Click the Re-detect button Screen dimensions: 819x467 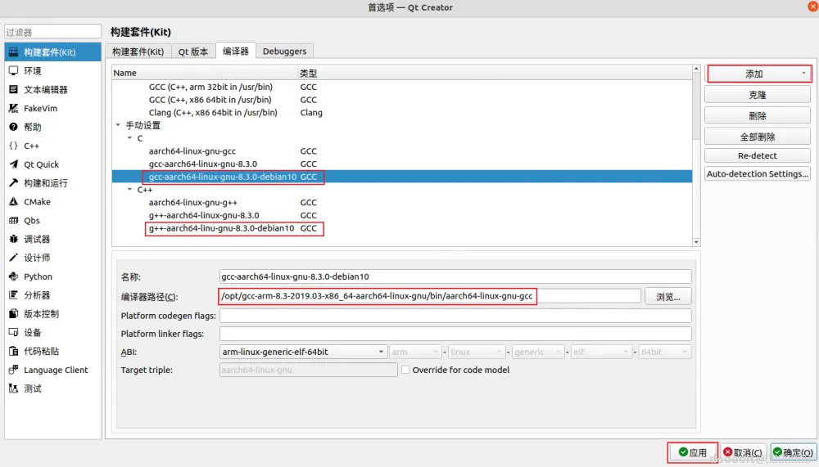758,155
